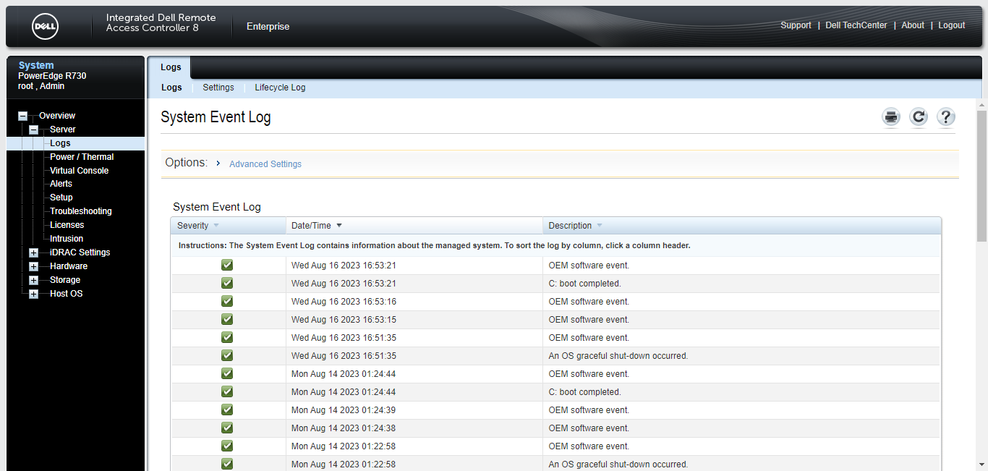Open Licenses in the navigation tree

[x=67, y=225]
